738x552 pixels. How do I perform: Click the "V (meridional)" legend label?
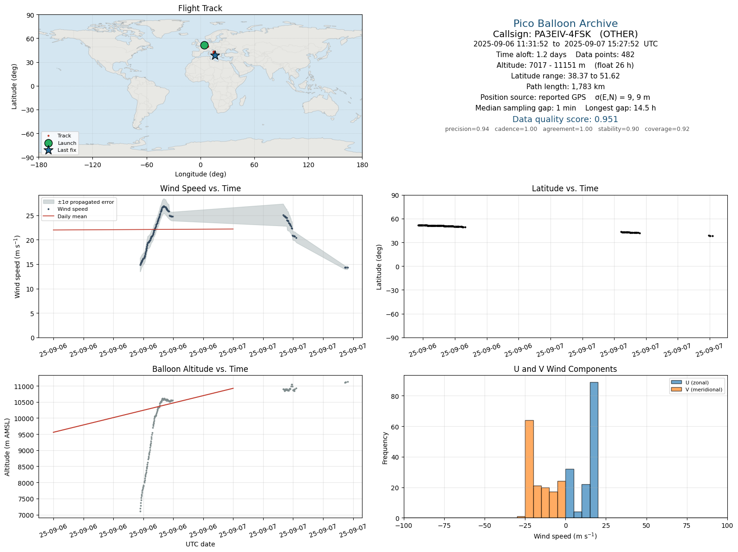point(704,390)
